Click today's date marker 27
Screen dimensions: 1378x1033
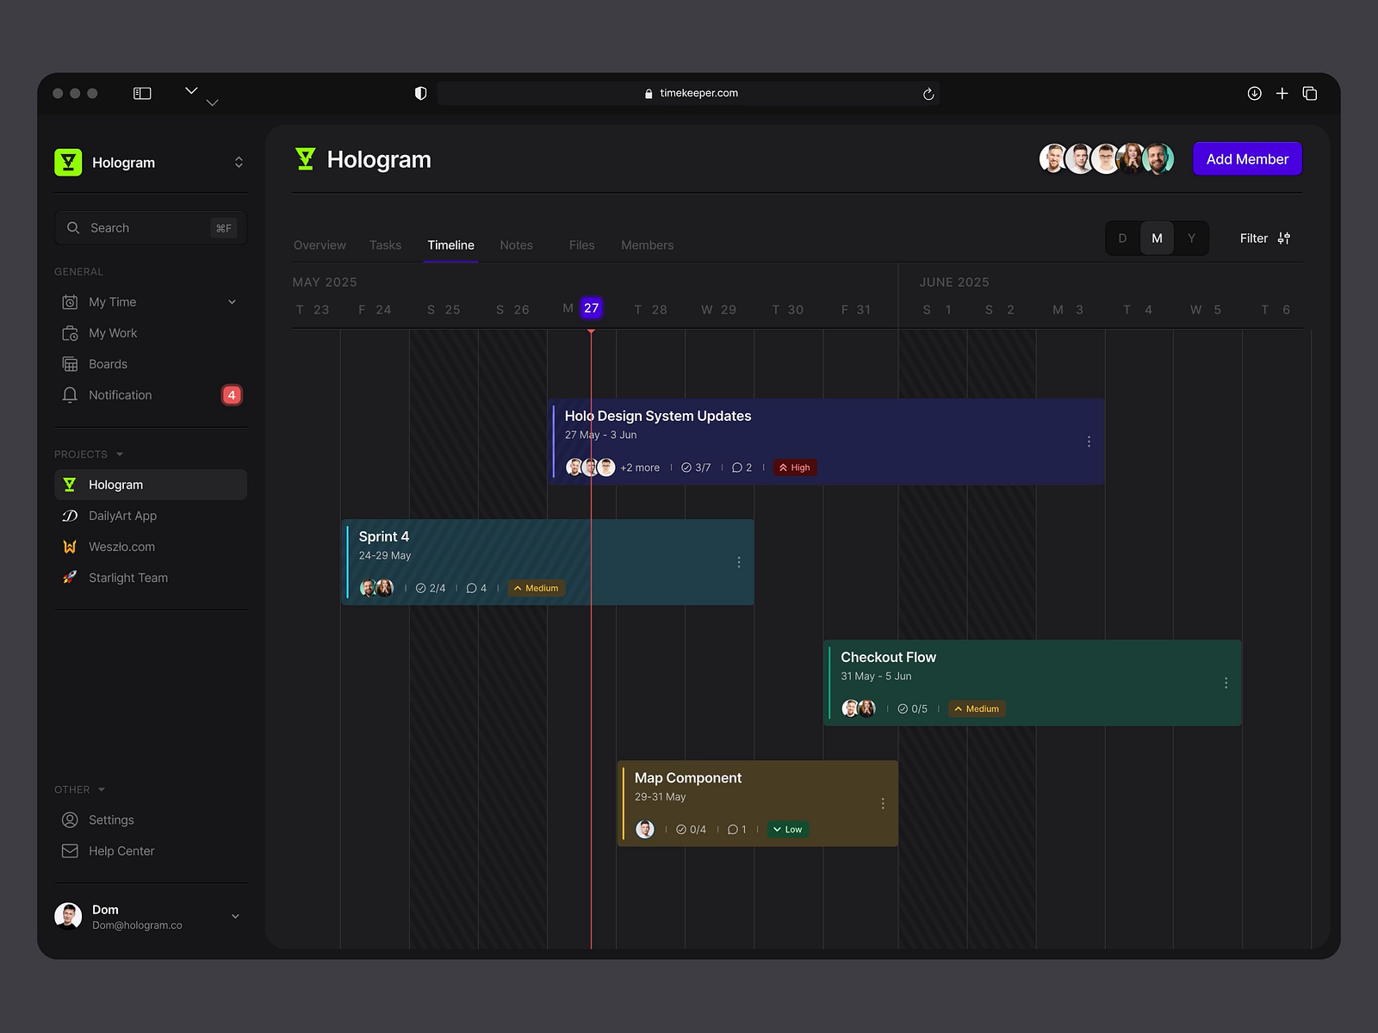pos(591,307)
